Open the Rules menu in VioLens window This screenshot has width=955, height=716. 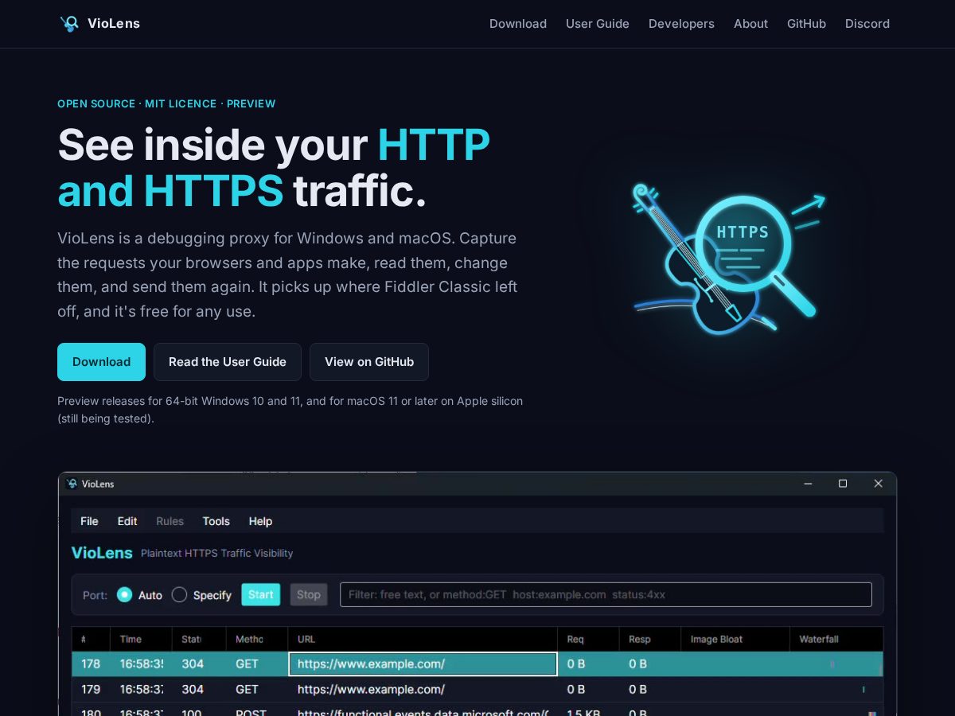click(170, 521)
